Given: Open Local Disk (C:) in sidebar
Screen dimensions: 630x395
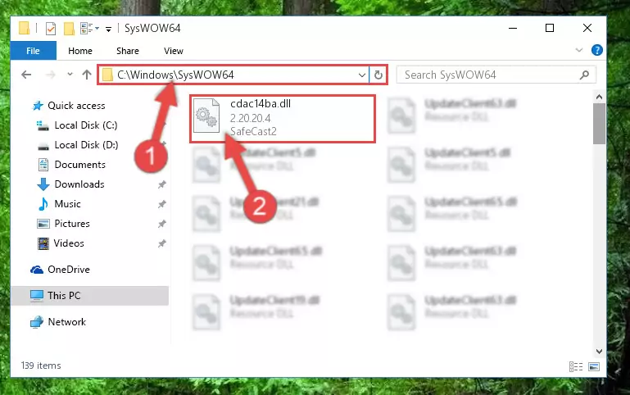Looking at the screenshot, I should [x=86, y=125].
